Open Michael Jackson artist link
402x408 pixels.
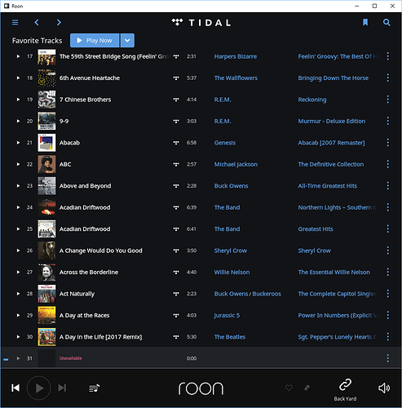236,164
